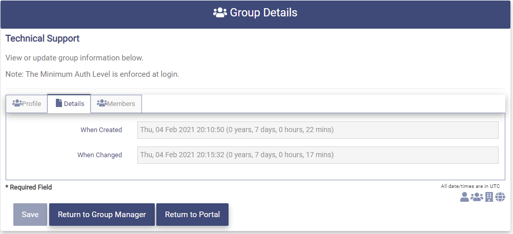Switch to the Members tab

pyautogui.click(x=116, y=103)
